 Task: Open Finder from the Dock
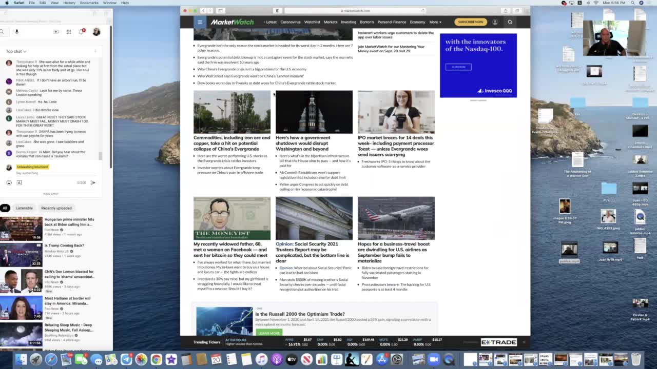(x=21, y=359)
